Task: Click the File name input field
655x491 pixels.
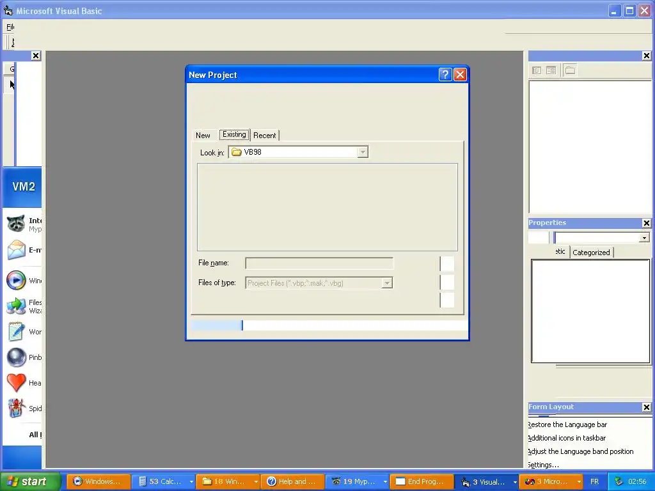Action: click(319, 263)
